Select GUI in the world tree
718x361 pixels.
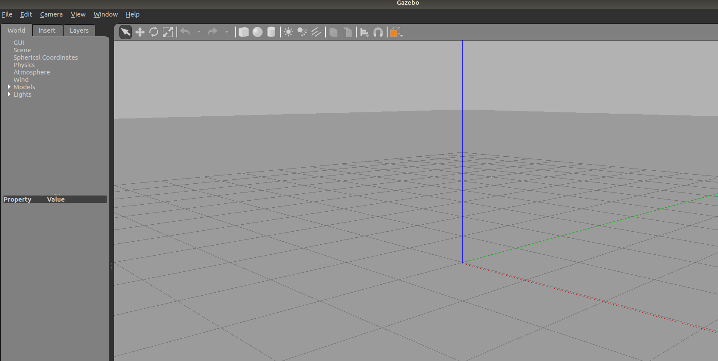[x=19, y=43]
